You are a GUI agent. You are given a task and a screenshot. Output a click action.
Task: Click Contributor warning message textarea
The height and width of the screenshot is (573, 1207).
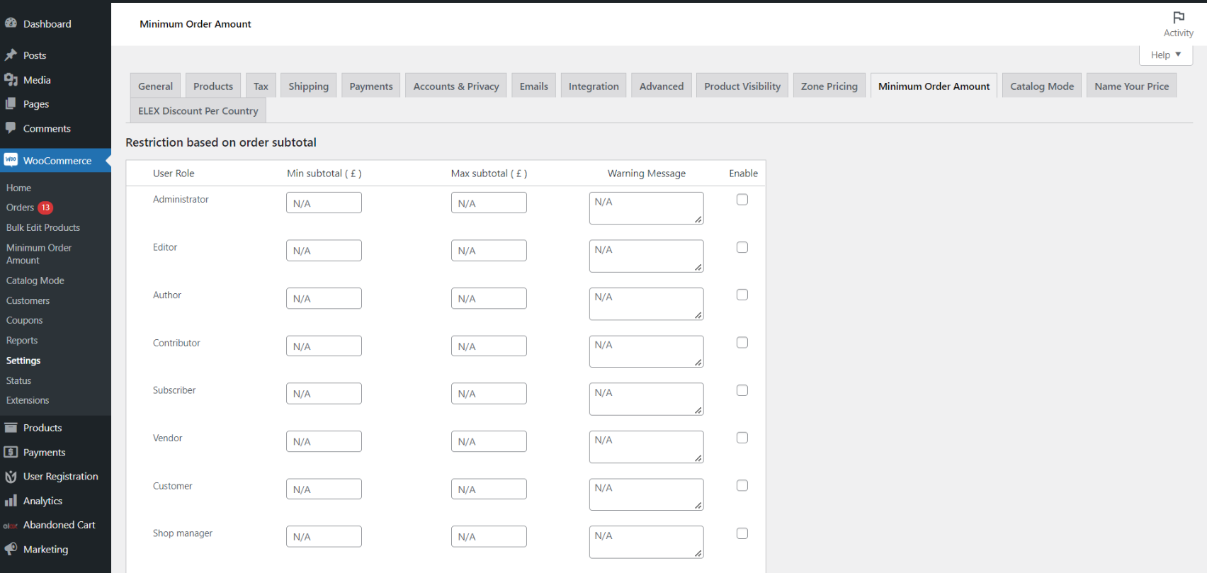646,351
